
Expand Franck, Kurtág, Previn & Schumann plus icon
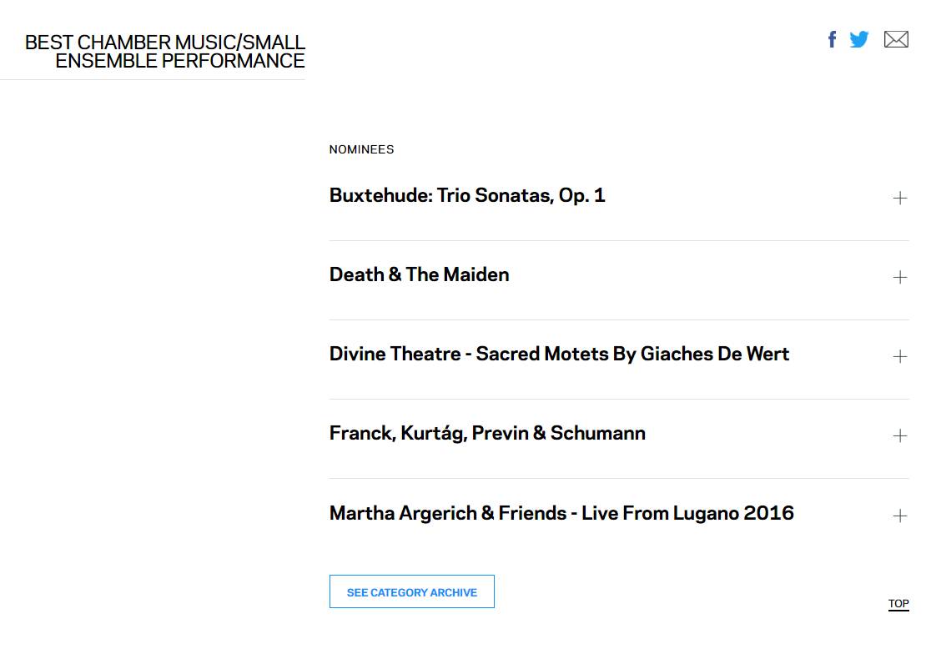[x=899, y=435]
